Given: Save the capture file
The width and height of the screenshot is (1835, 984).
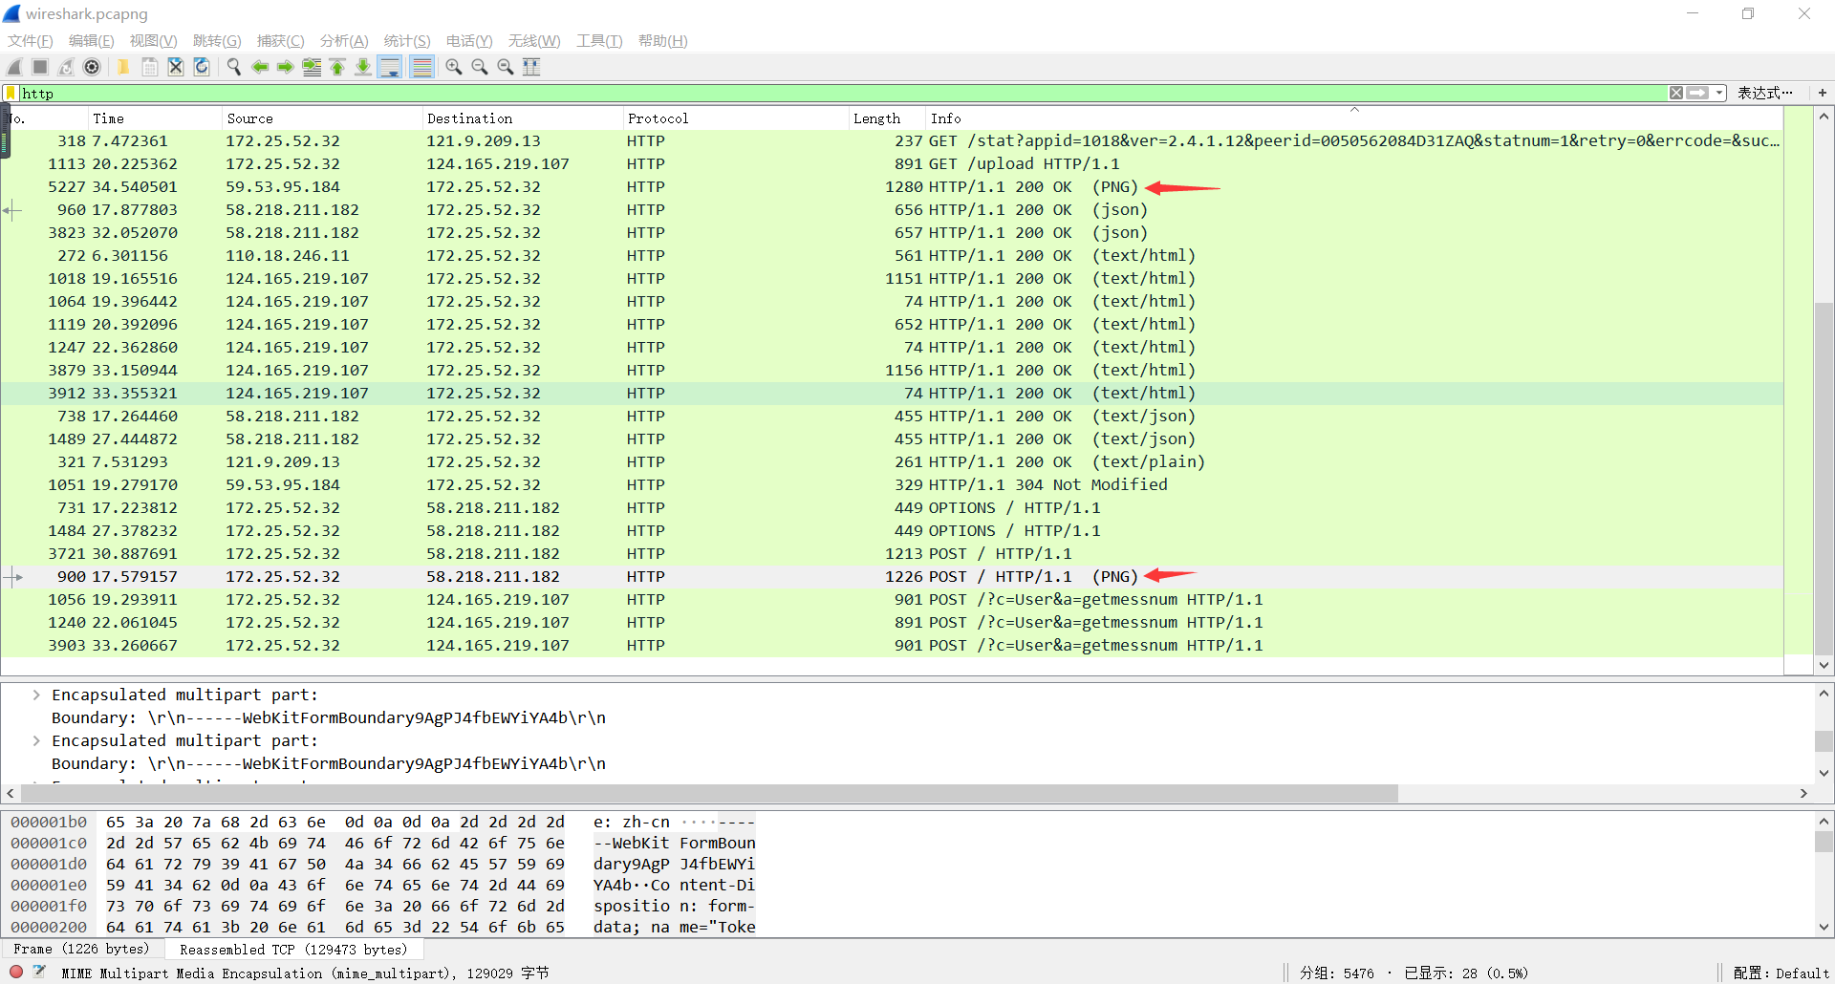Looking at the screenshot, I should point(149,67).
